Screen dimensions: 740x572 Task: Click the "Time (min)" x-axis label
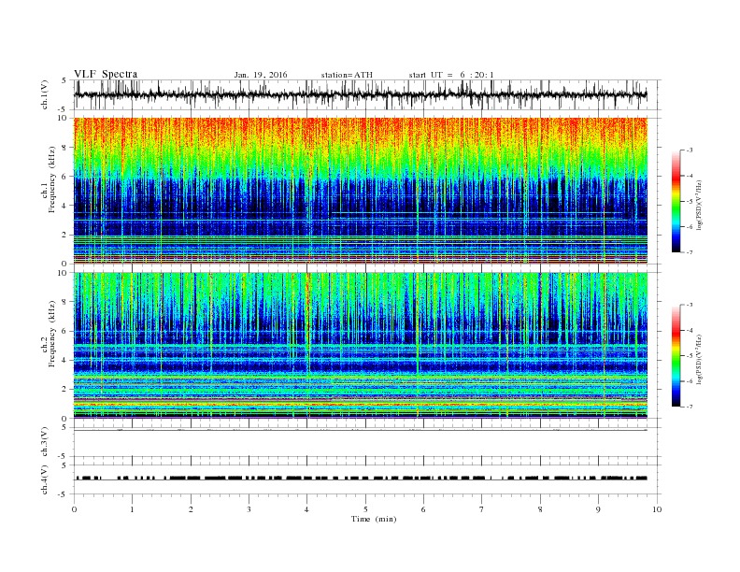374,519
